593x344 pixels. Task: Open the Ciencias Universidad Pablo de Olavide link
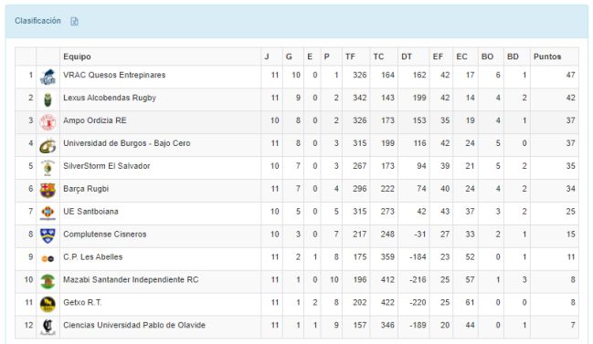pos(134,325)
